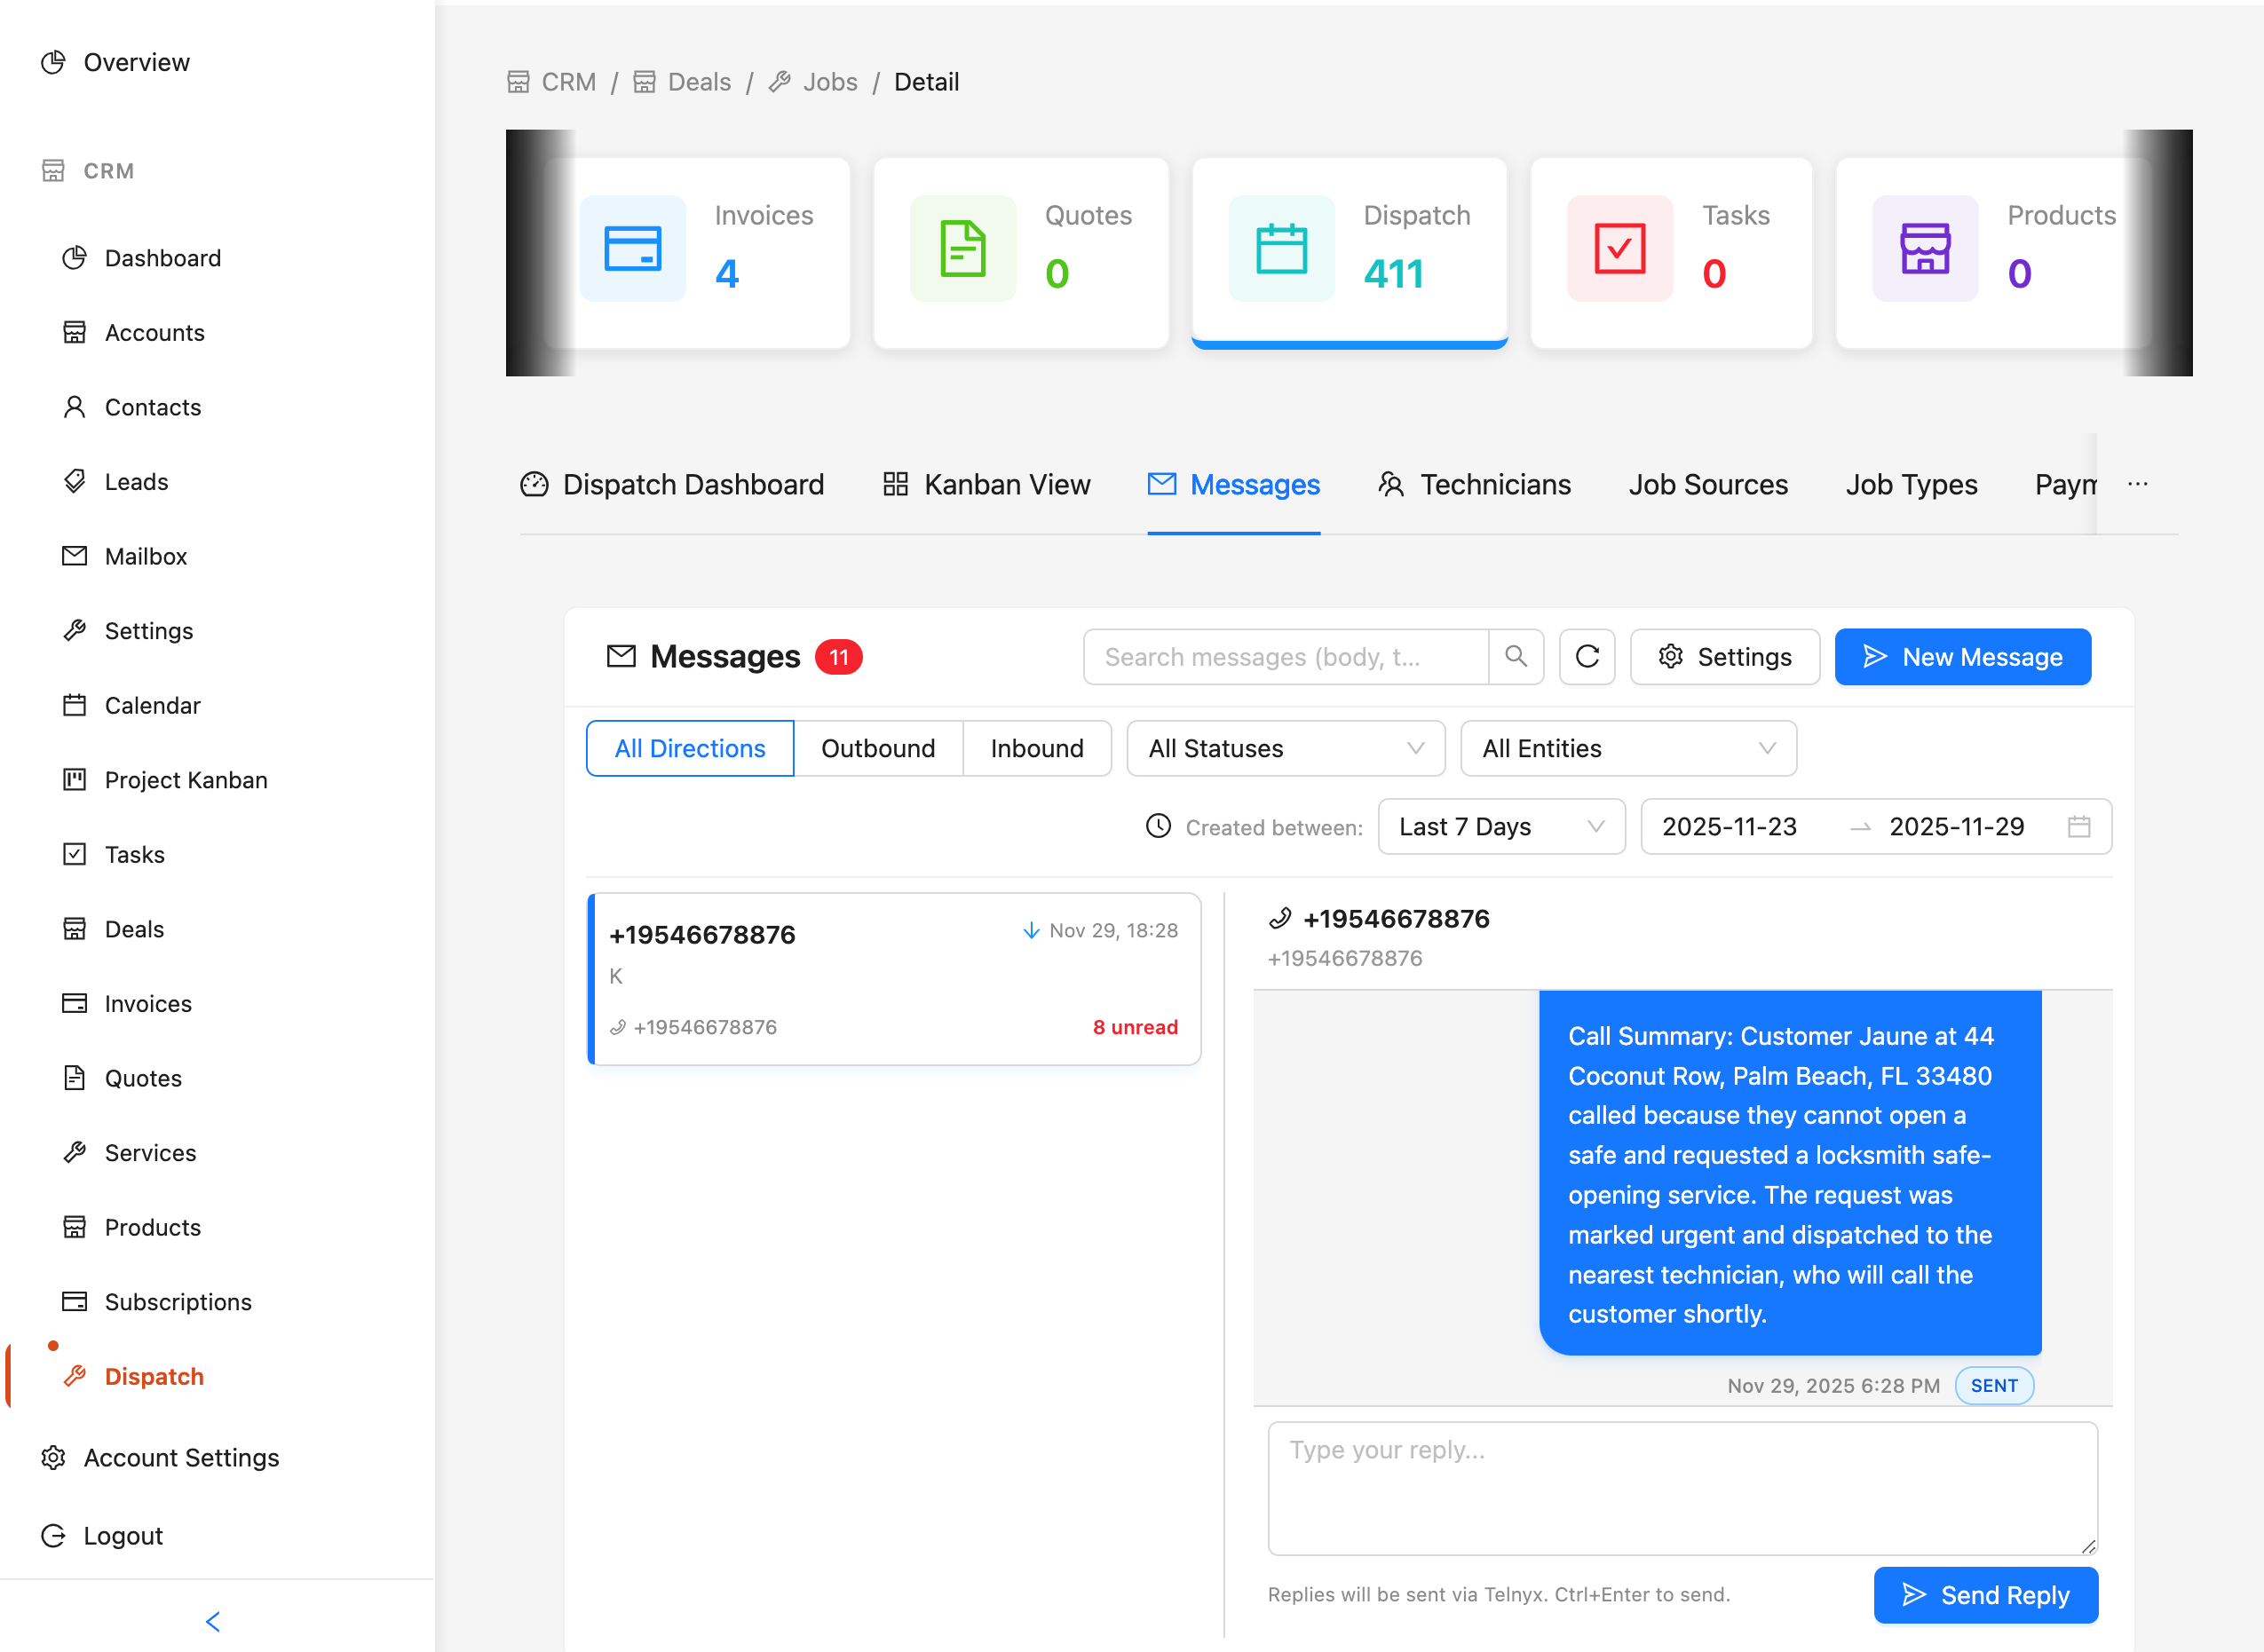Click the New Message button
The height and width of the screenshot is (1652, 2264).
[x=1962, y=657]
